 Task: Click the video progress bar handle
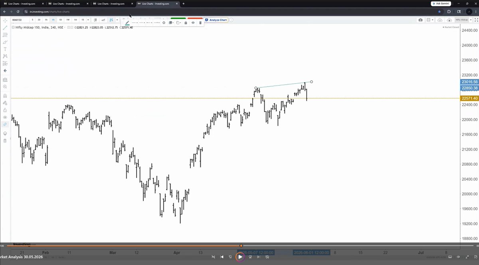[241, 246]
